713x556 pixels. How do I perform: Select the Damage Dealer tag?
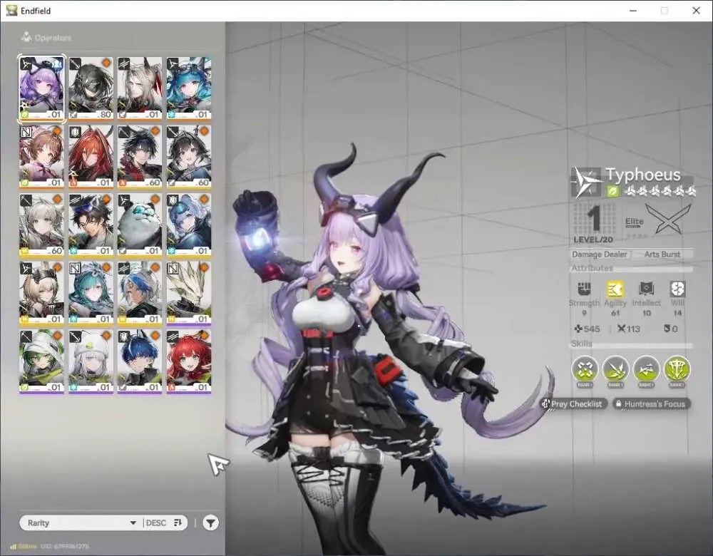(600, 254)
